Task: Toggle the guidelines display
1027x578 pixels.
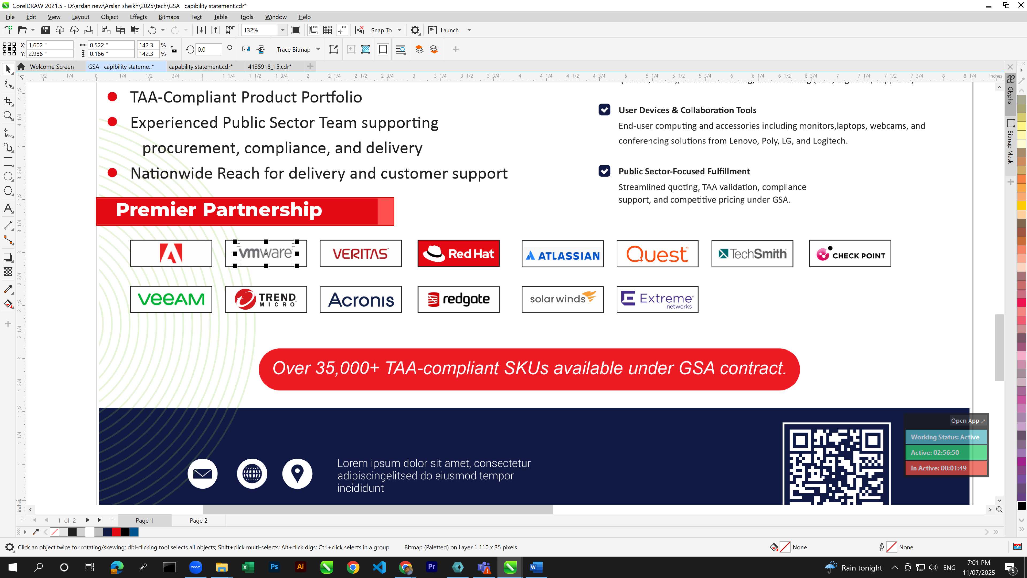Action: (342, 30)
